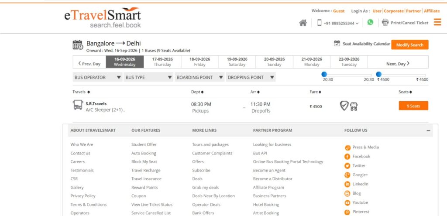Click the safety shield icon
Image resolution: width=447 pixels, height=216 pixels.
point(344,106)
